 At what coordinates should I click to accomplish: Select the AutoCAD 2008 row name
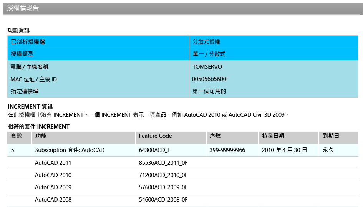click(x=53, y=200)
